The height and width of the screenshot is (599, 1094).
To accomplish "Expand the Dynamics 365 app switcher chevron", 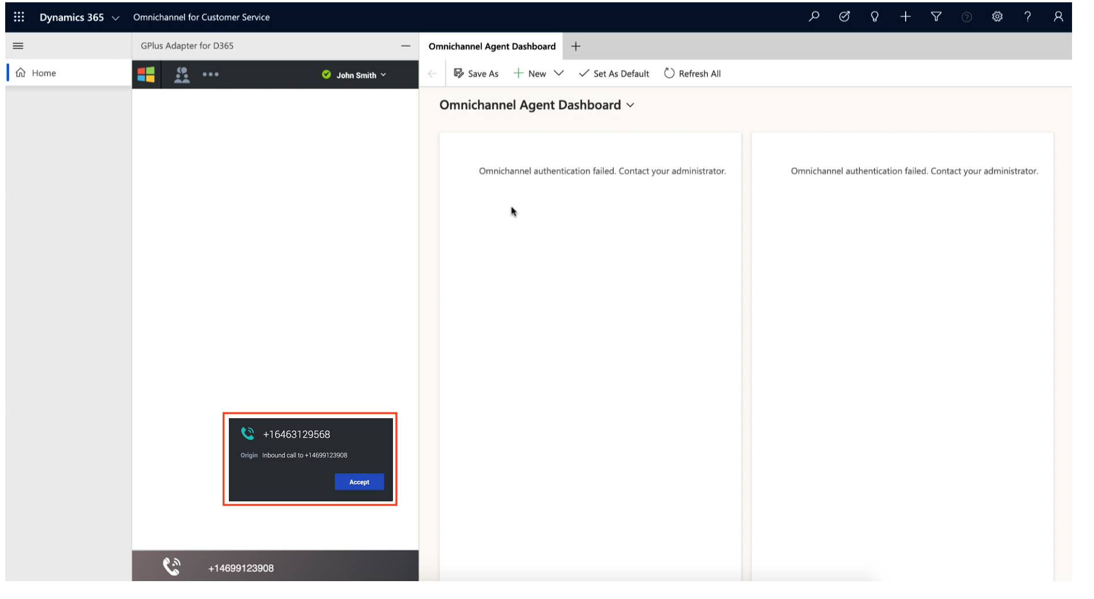I will (116, 18).
